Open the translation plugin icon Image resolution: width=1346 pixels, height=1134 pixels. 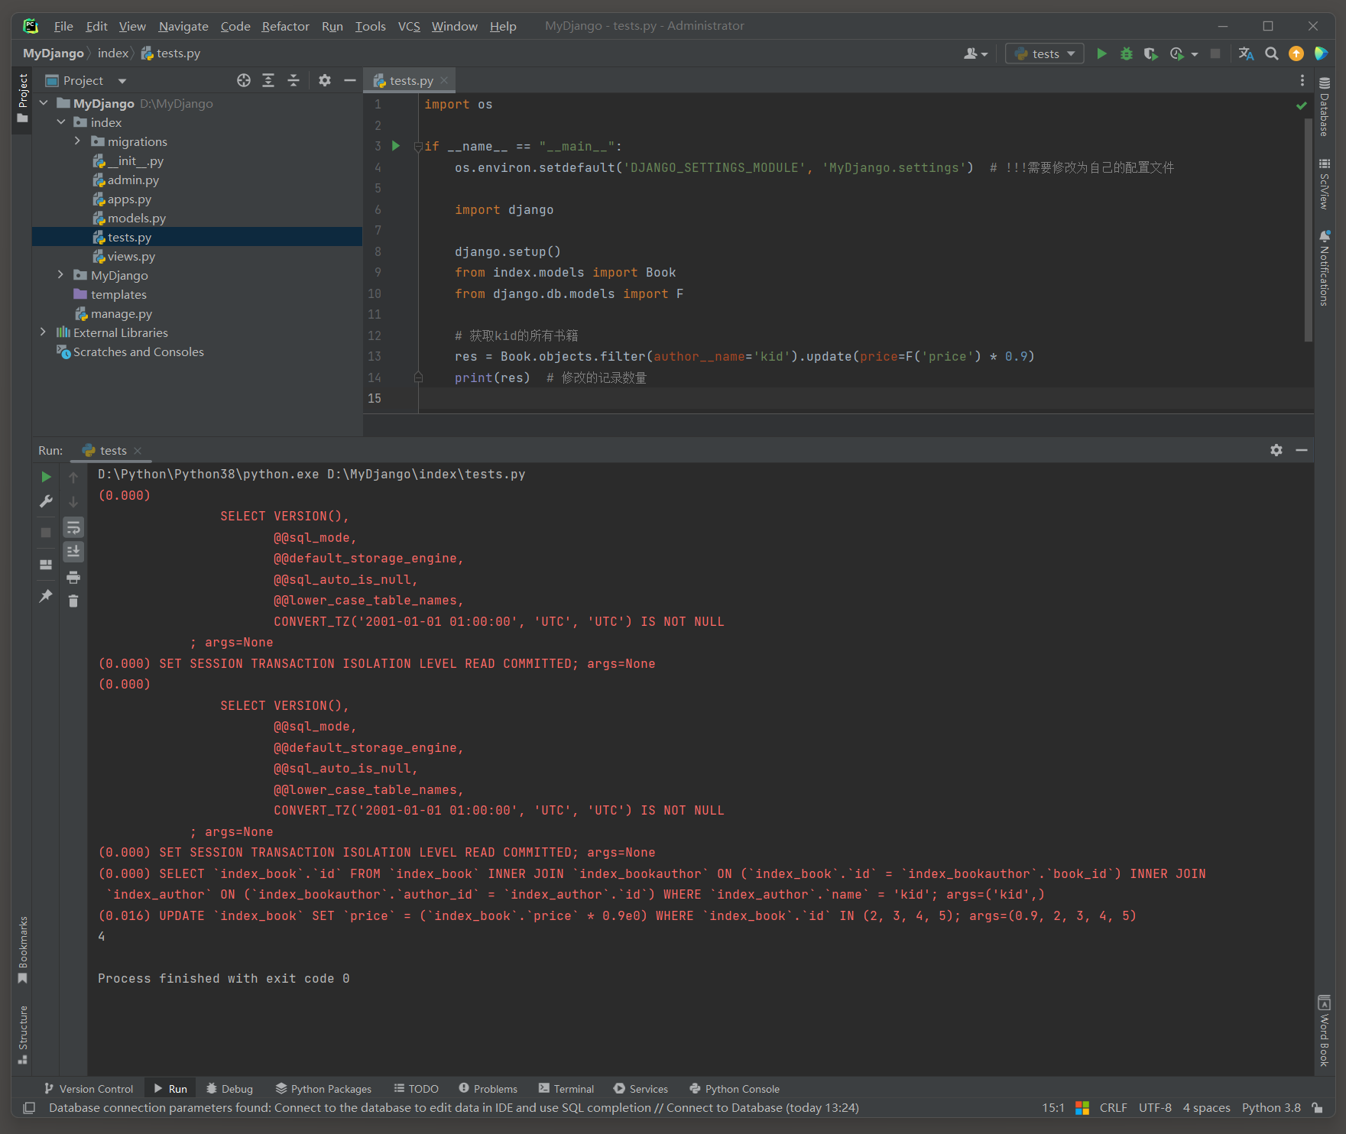pos(1246,53)
